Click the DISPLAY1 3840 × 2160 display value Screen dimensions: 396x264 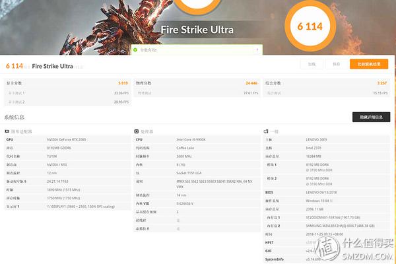(81, 207)
